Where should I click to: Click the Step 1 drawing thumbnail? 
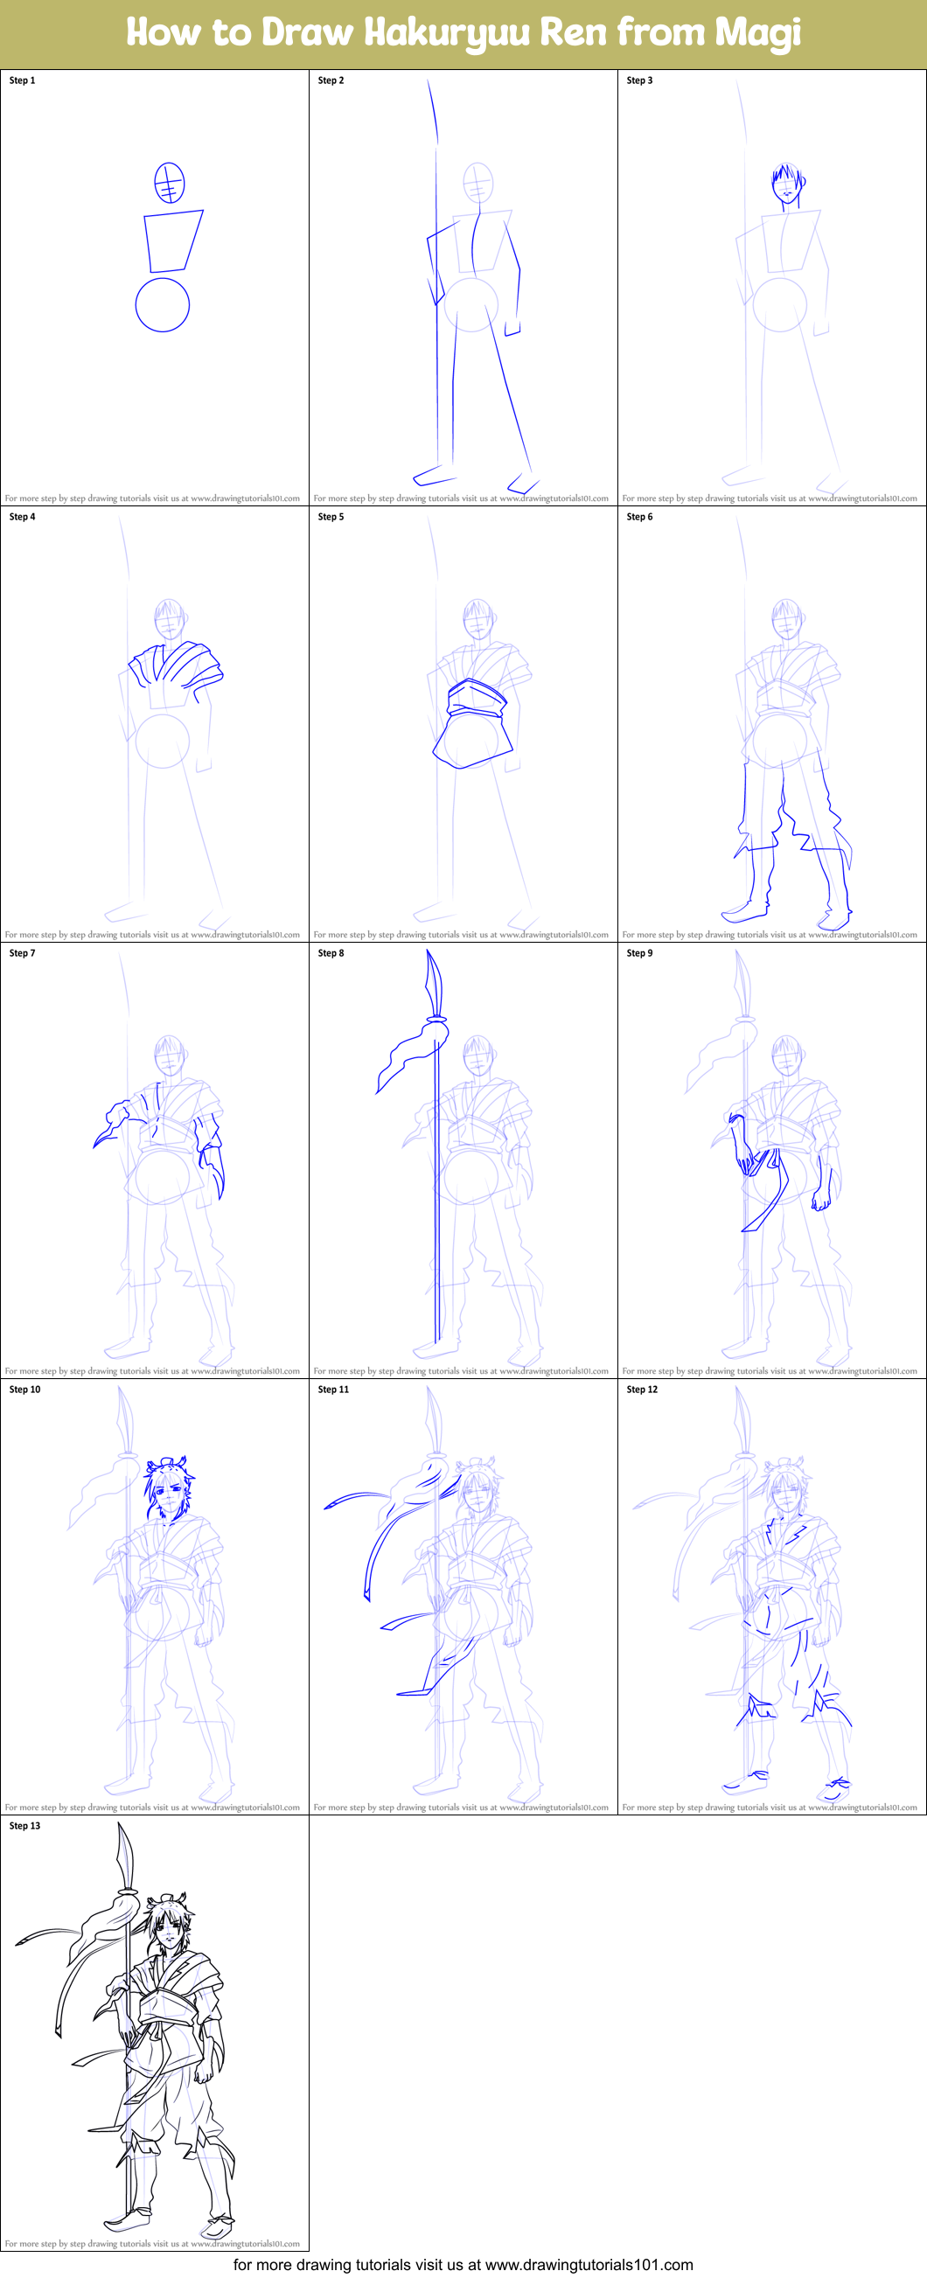(155, 289)
